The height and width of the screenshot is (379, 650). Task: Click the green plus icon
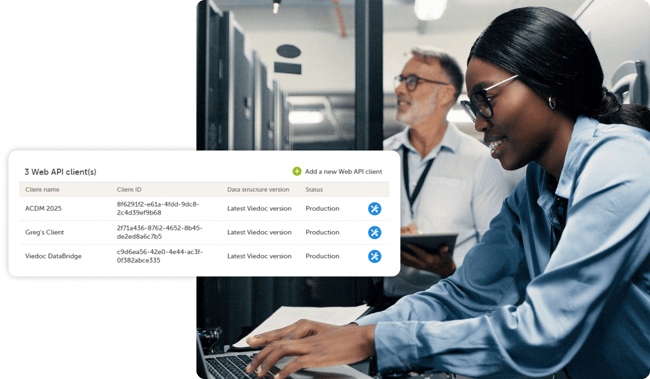[297, 171]
